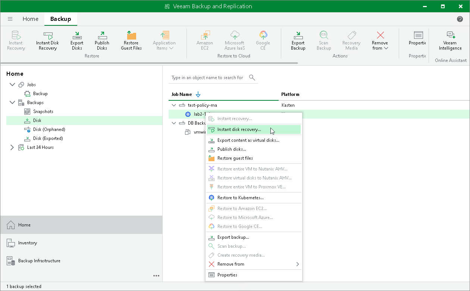Select Publish disks in context menu
This screenshot has height=291, width=470.
tap(254, 149)
